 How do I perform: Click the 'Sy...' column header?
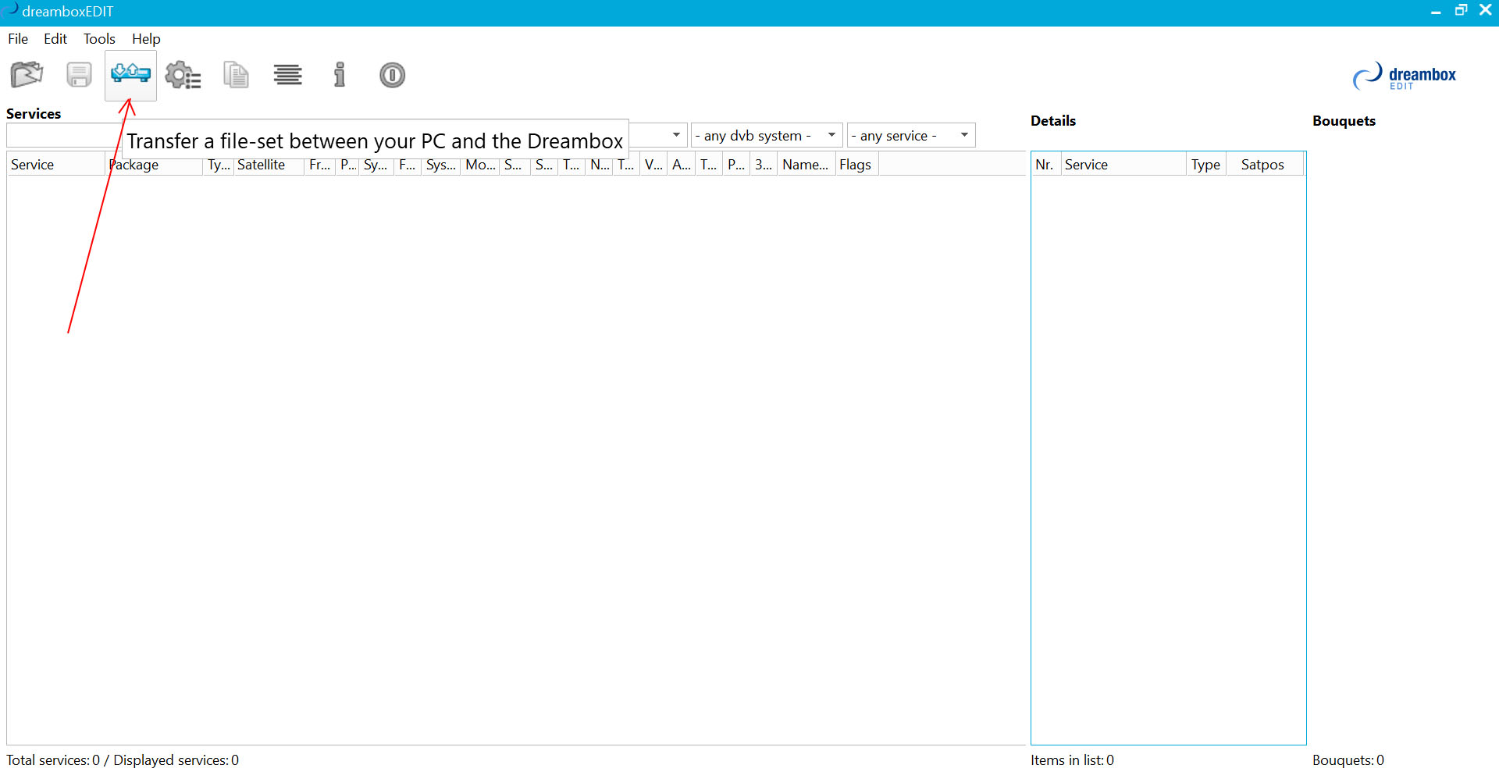(x=376, y=165)
